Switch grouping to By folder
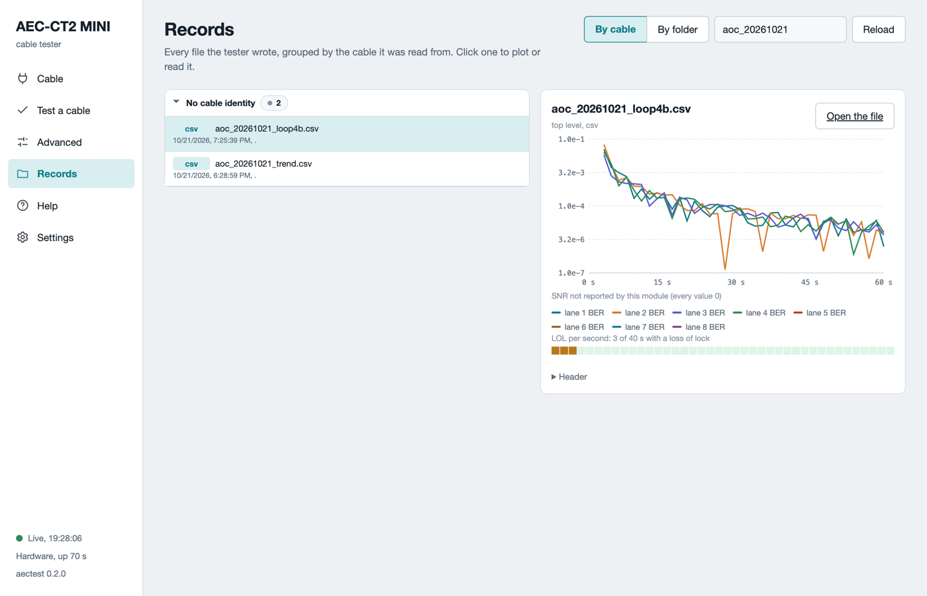Image resolution: width=927 pixels, height=596 pixels. pyautogui.click(x=677, y=29)
